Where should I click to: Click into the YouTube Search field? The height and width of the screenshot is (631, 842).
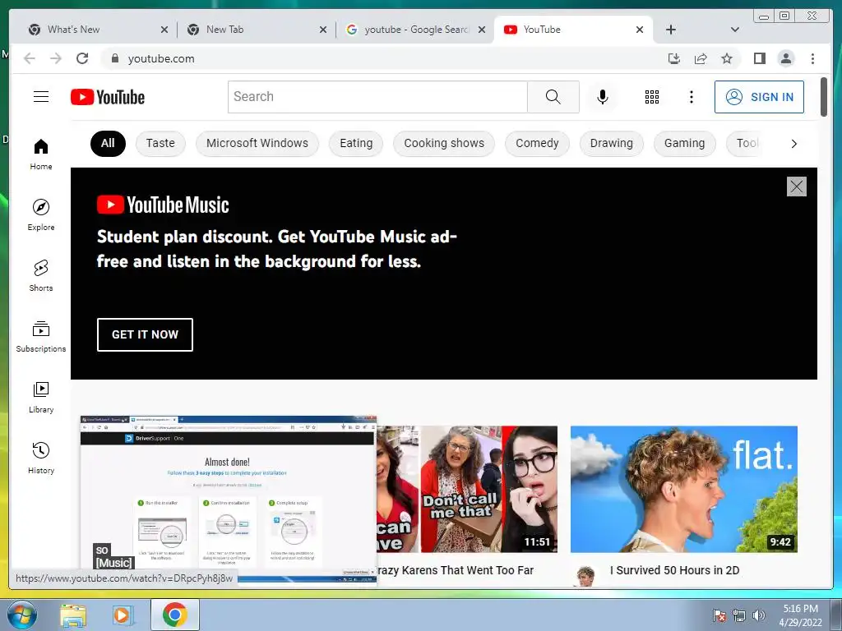tap(377, 97)
